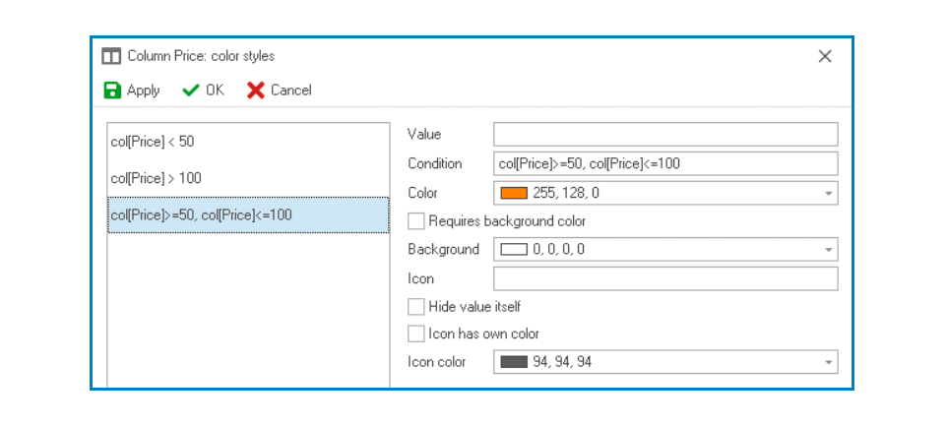Click the Apply button label

[144, 91]
